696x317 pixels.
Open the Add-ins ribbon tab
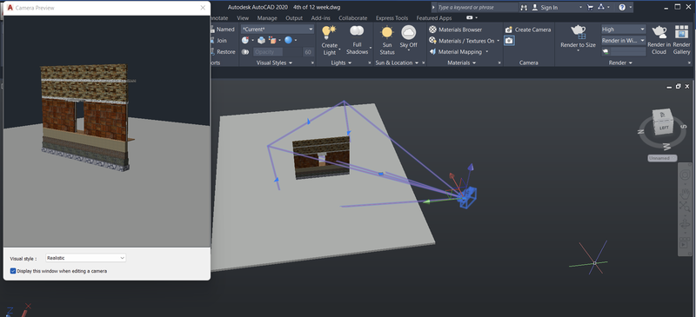320,18
